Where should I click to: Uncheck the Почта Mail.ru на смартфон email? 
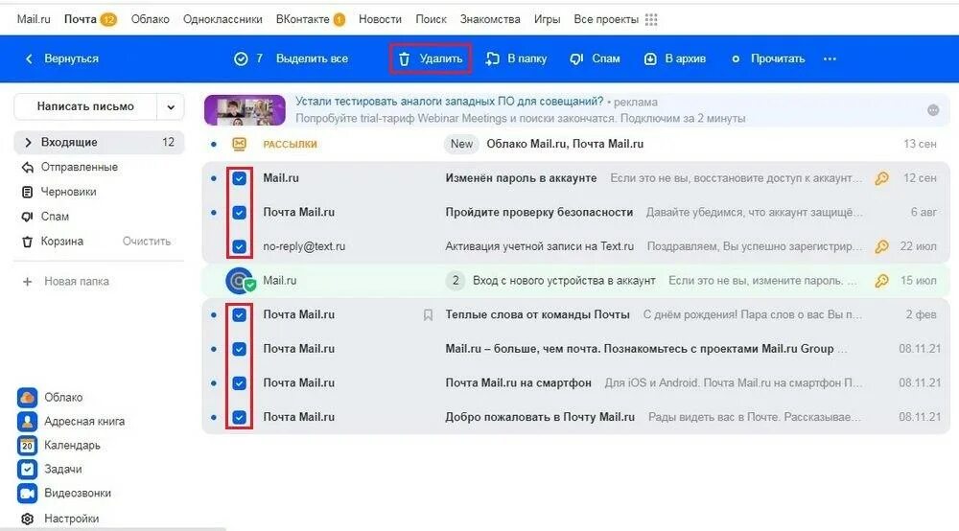[239, 383]
